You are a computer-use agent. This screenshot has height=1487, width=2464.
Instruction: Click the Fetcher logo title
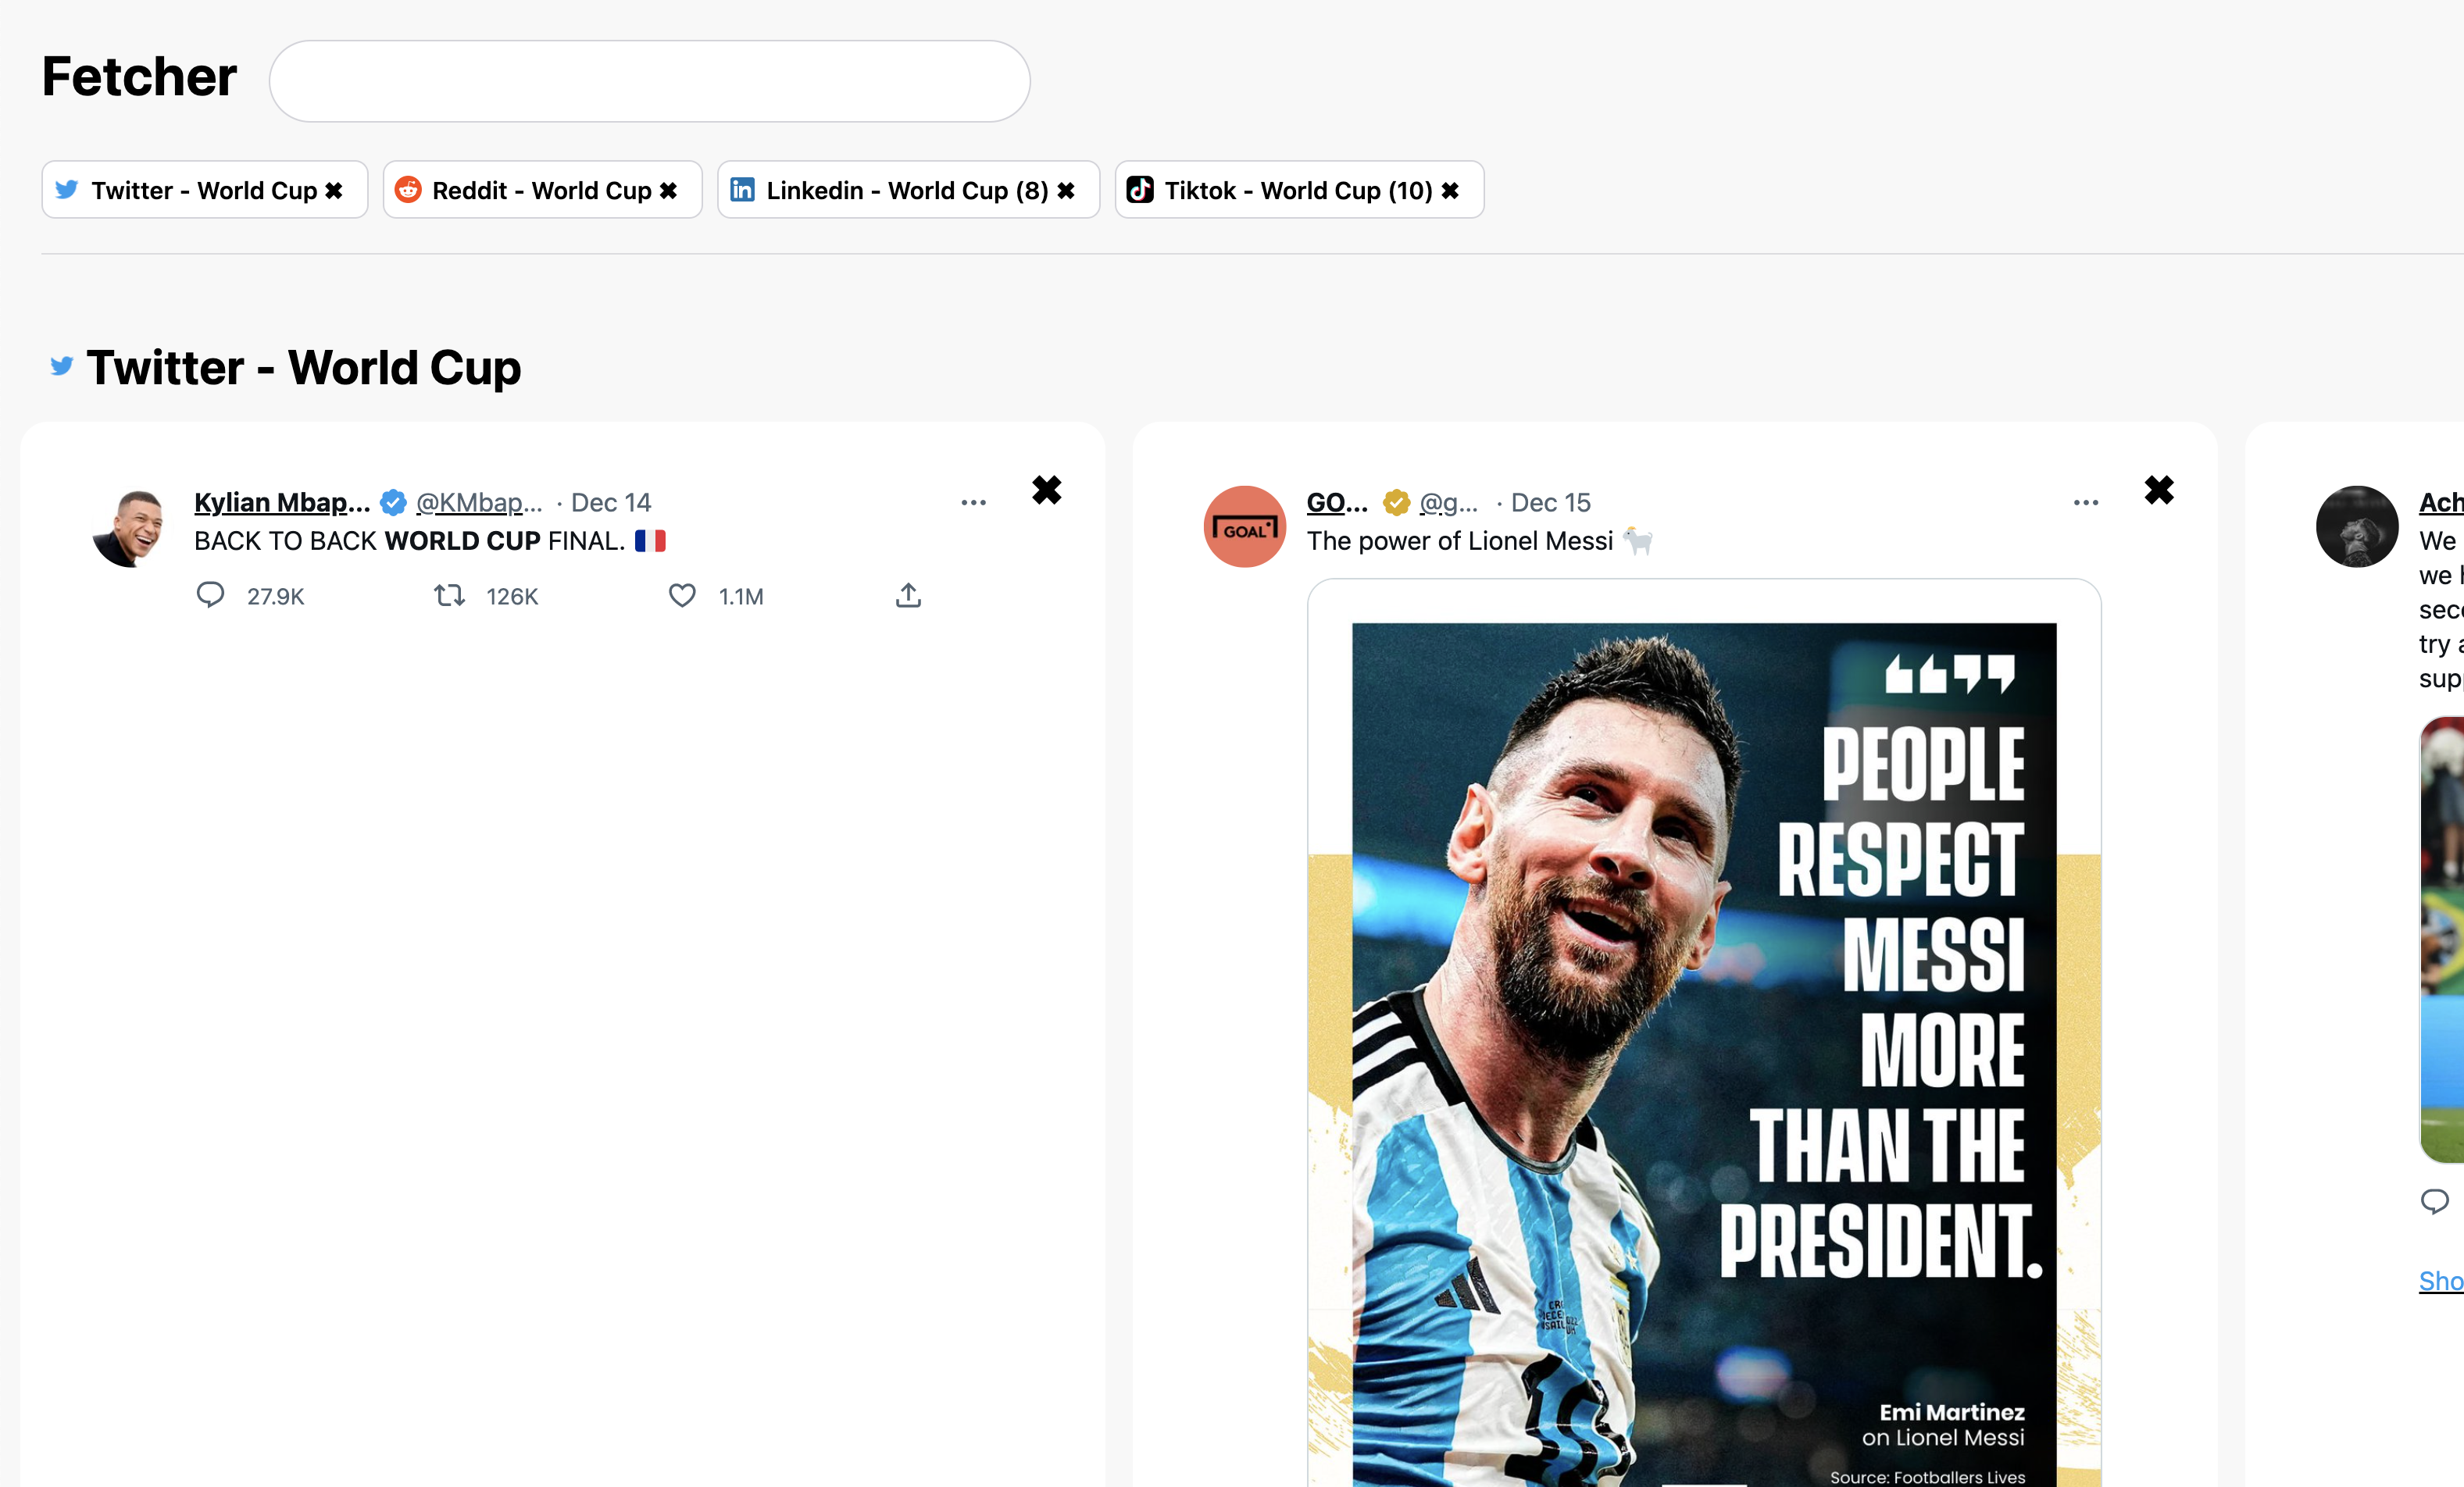click(x=139, y=77)
